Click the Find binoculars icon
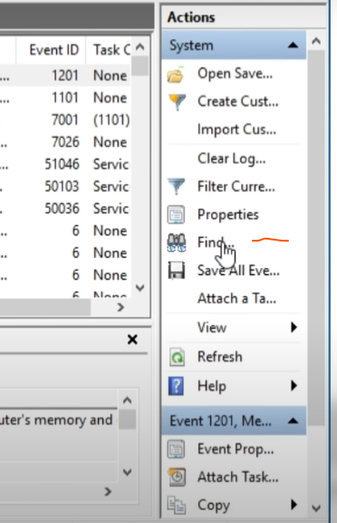 [x=176, y=242]
